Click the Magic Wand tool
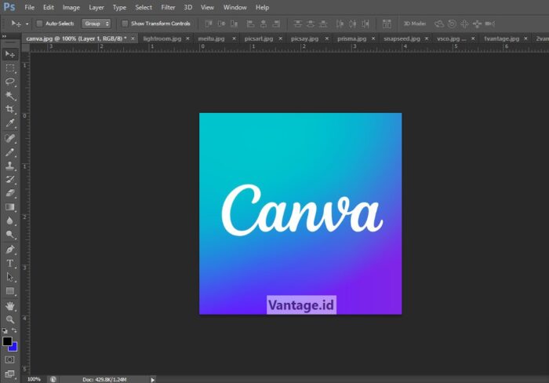The width and height of the screenshot is (549, 383). click(x=10, y=96)
